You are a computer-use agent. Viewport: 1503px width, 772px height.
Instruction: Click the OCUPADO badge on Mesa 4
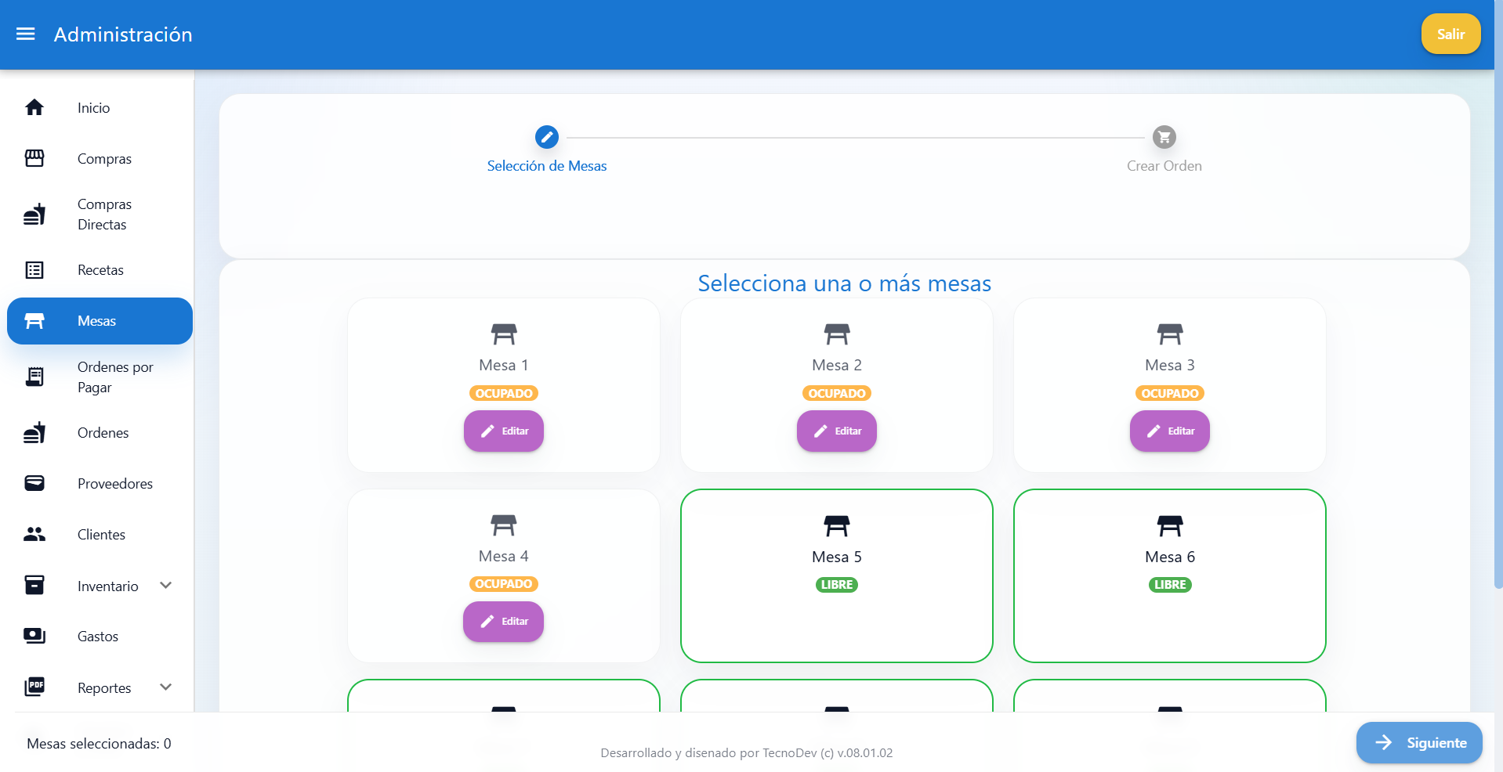(x=504, y=584)
